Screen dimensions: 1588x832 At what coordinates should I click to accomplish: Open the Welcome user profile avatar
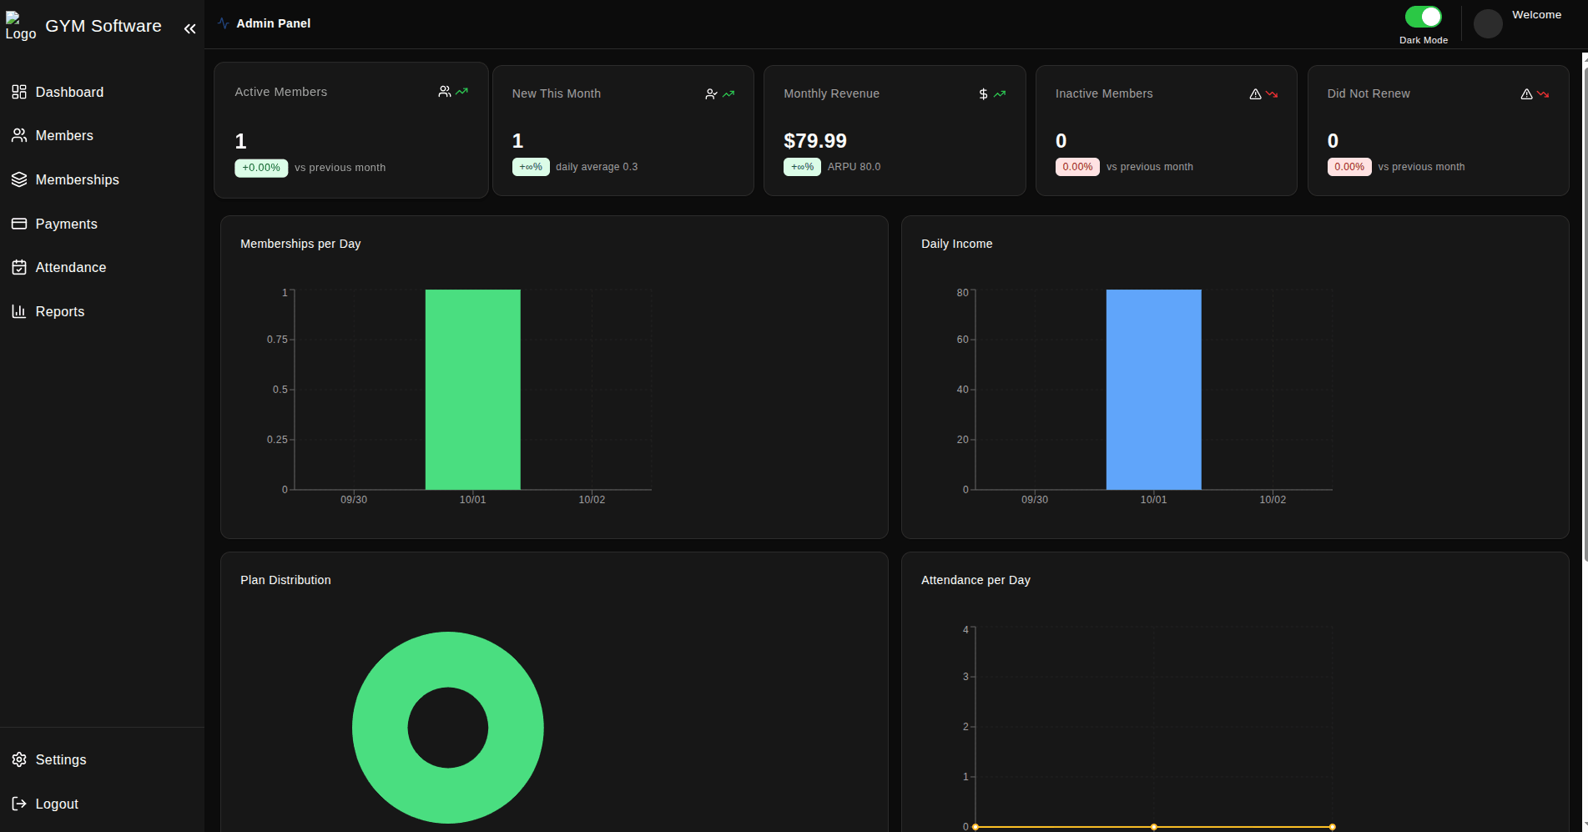click(1487, 23)
